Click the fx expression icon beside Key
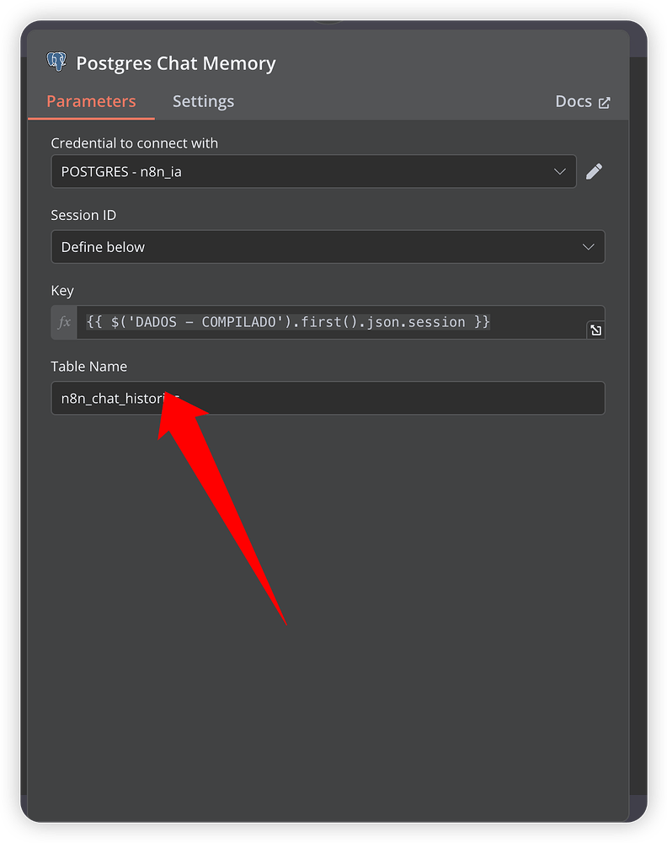The width and height of the screenshot is (667, 843). pyautogui.click(x=64, y=323)
